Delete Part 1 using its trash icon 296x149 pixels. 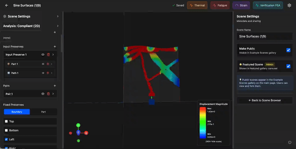coord(48,64)
